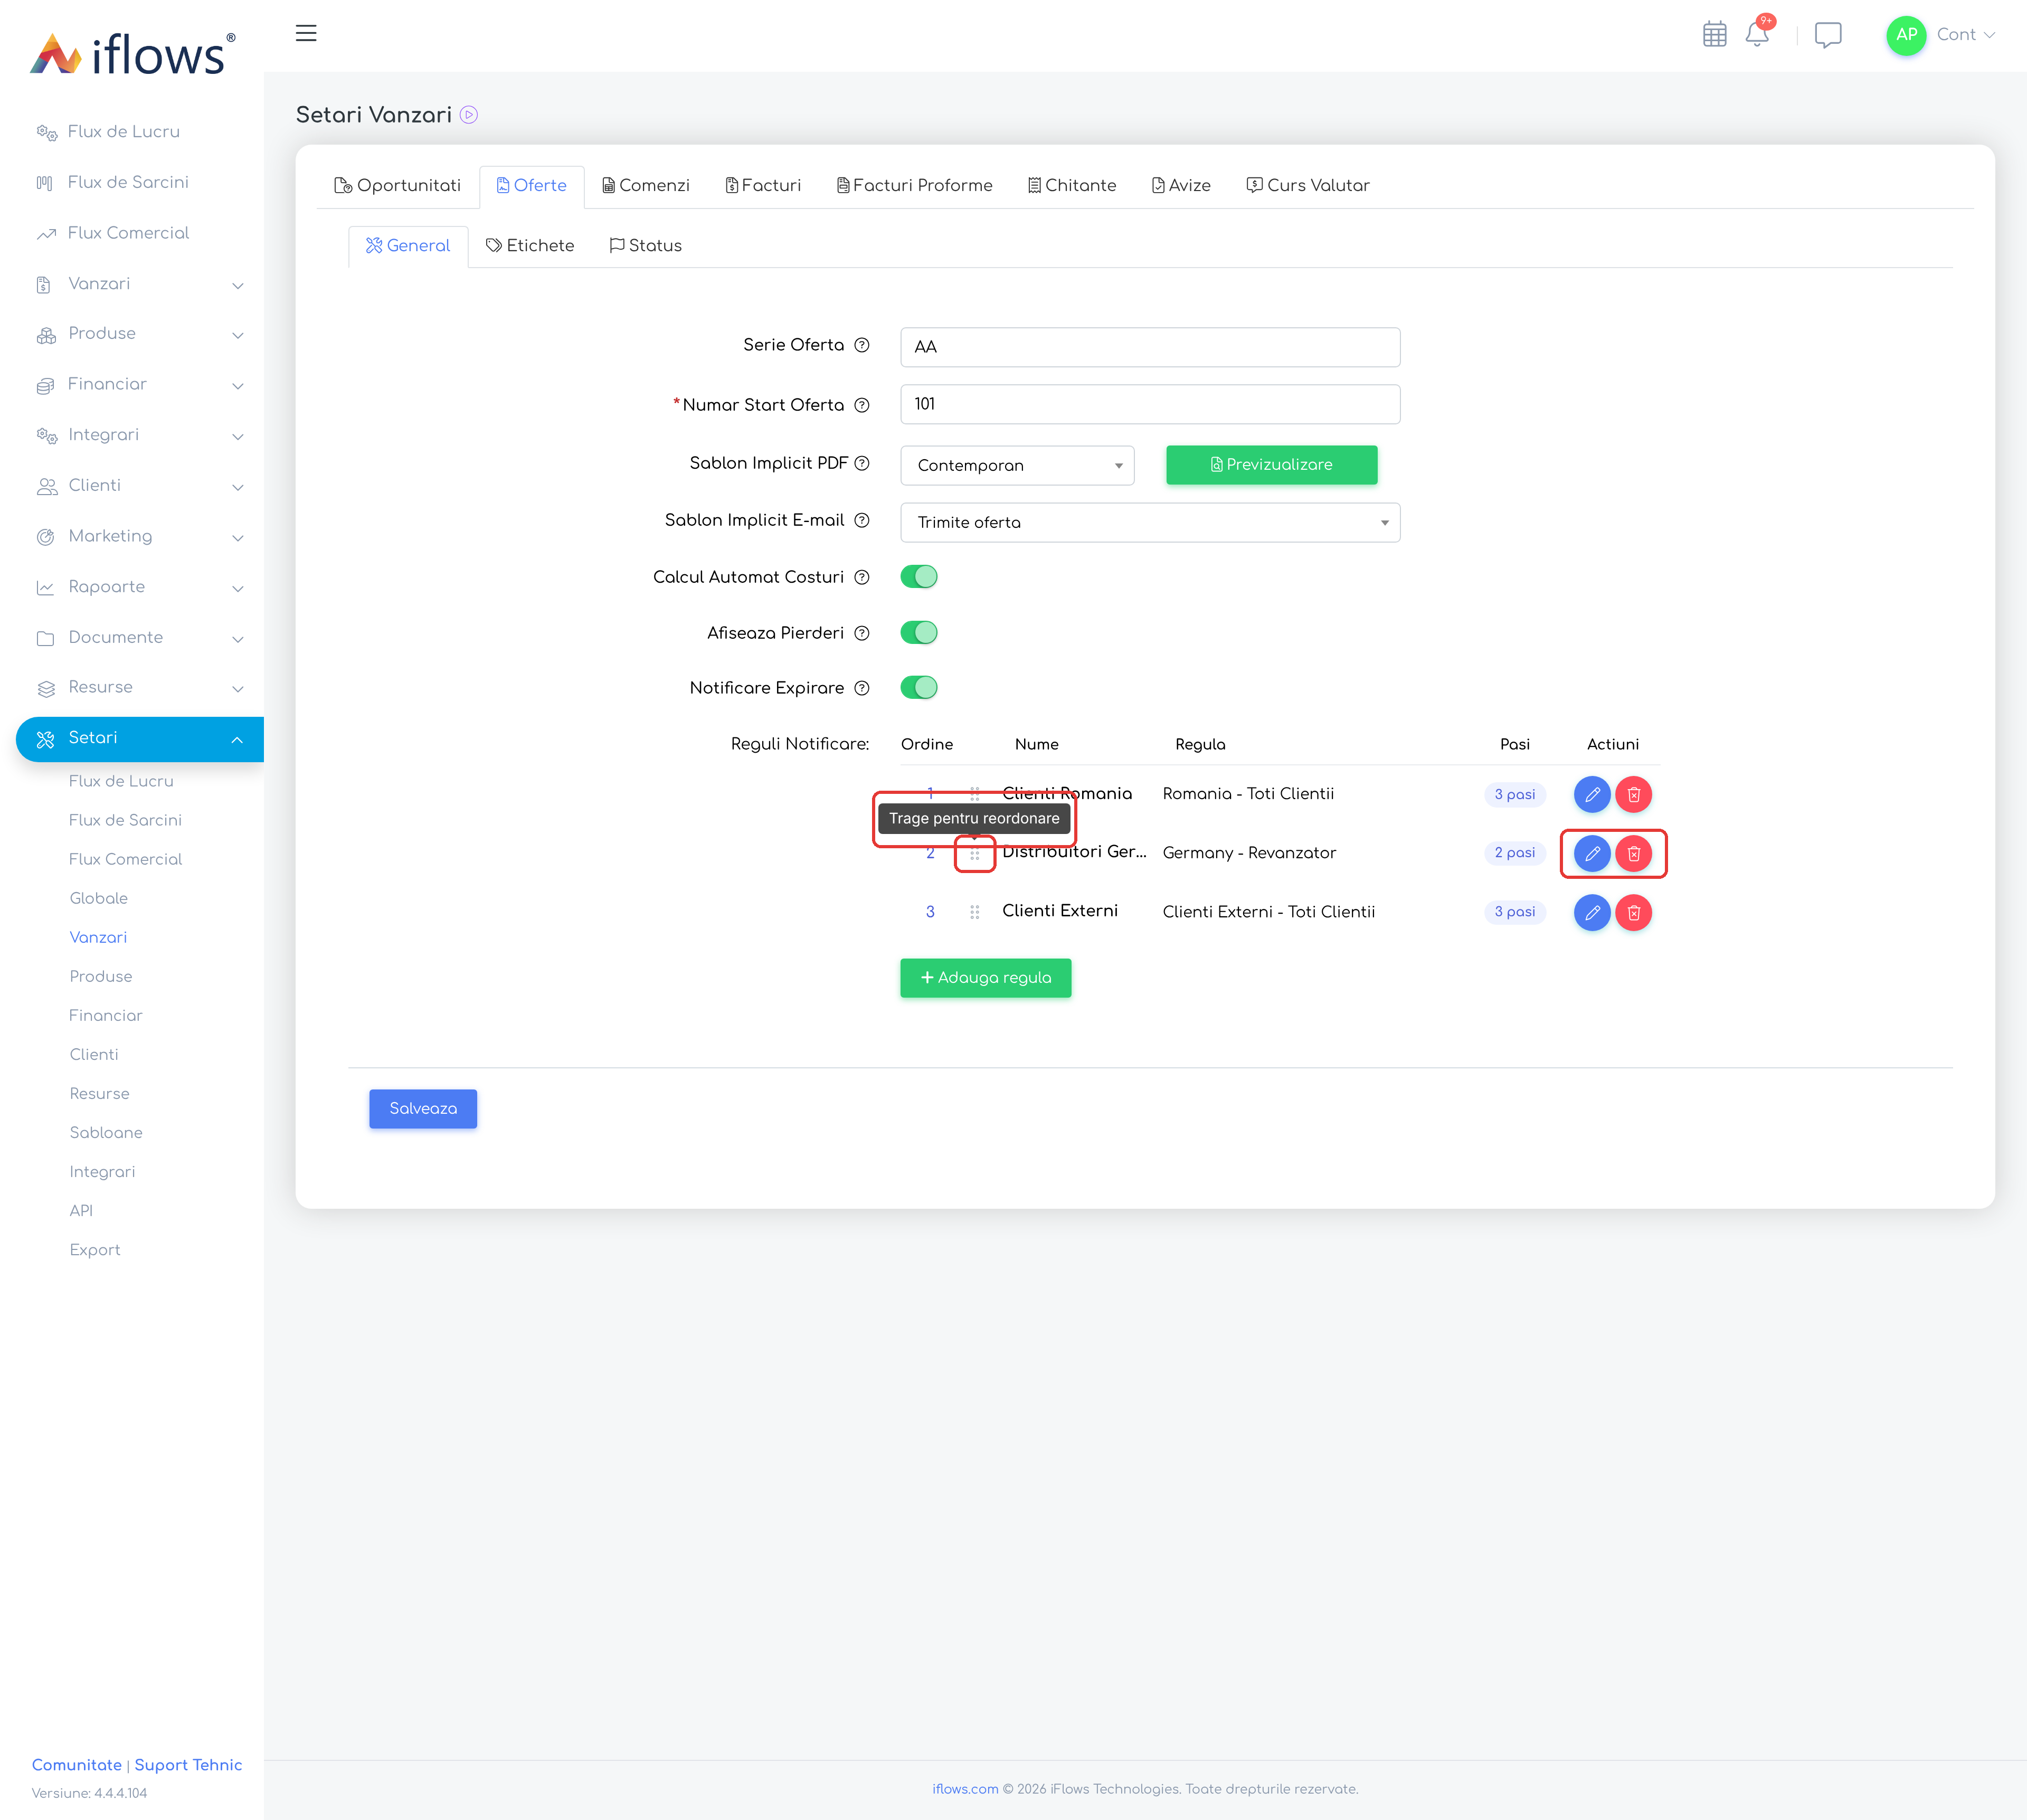Delete the Clienti Externi rule
Screen dimensions: 2027x1820
point(1633,912)
